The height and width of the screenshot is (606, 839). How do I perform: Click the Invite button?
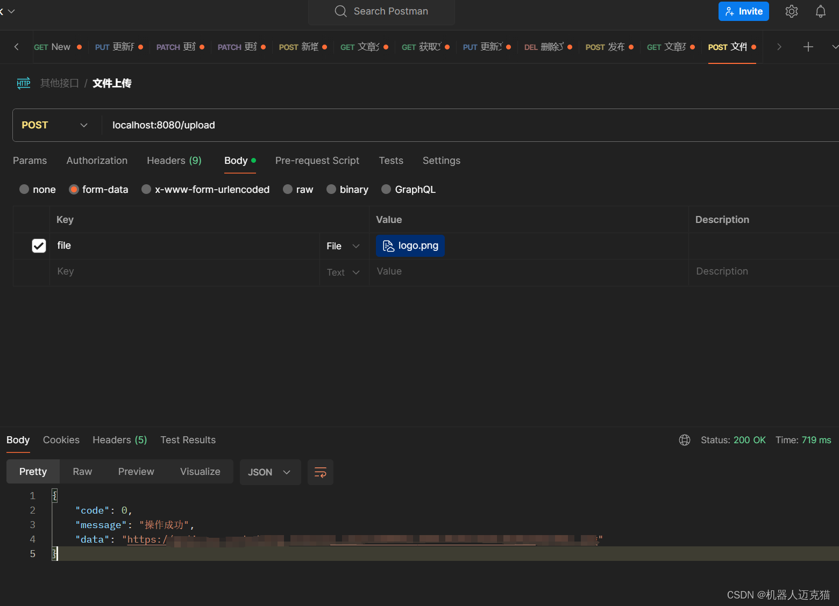pos(744,11)
